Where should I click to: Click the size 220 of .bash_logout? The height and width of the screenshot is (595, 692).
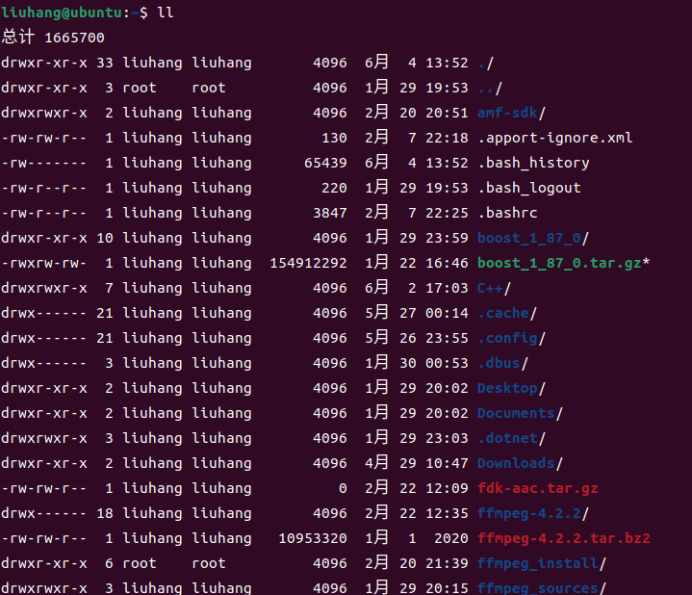(334, 188)
